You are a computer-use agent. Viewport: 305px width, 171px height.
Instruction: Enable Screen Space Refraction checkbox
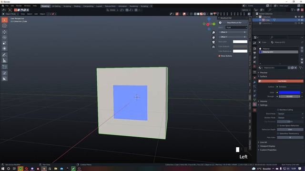[278, 125]
